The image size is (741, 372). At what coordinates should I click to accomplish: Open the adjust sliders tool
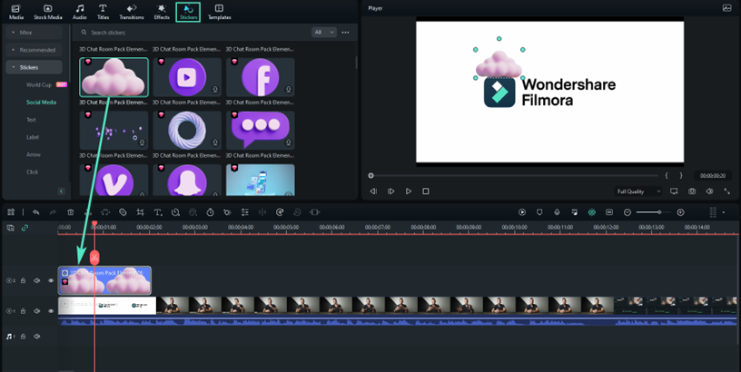tap(245, 212)
